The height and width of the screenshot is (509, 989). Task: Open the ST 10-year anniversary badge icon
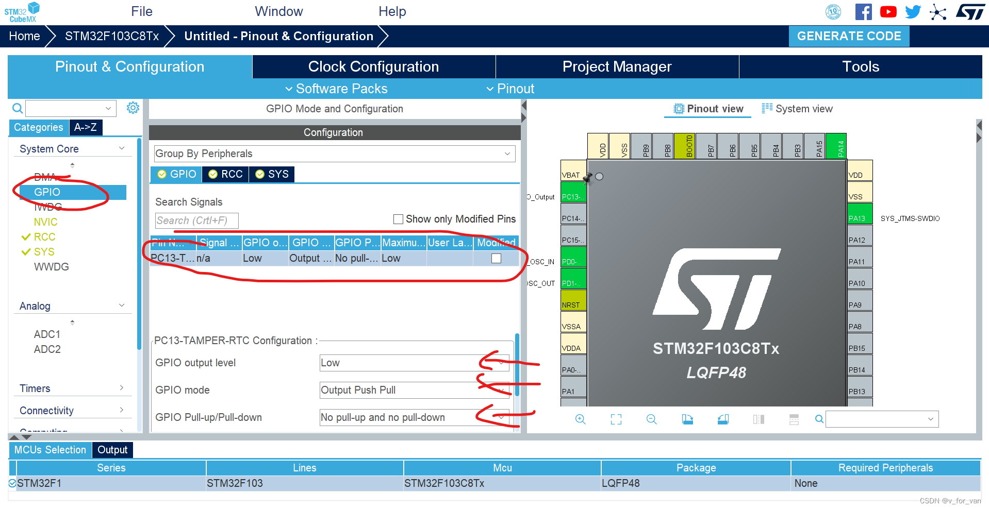click(x=833, y=12)
